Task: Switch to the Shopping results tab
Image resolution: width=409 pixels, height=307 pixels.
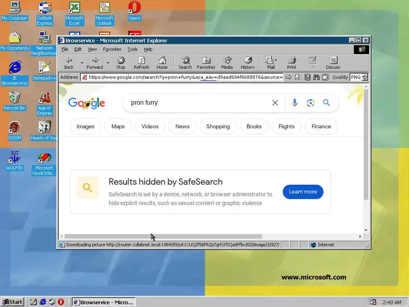Action: [218, 126]
